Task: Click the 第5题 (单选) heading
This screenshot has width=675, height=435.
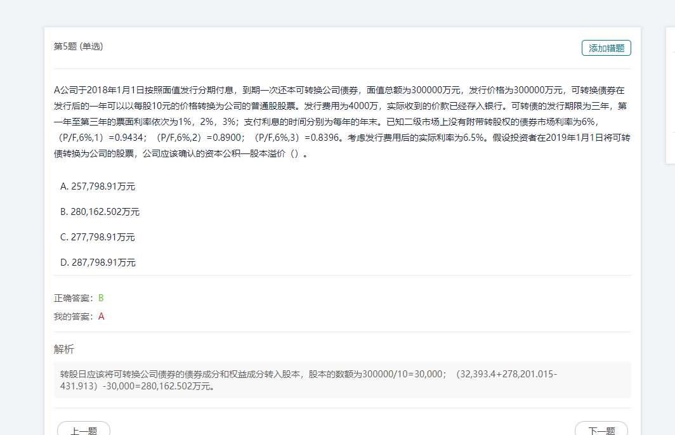Action: [79, 46]
